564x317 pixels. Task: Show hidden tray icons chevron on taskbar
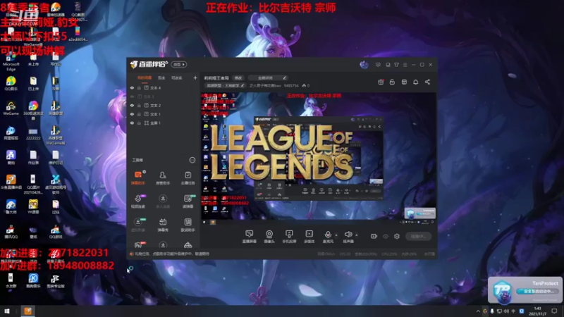coord(478,311)
